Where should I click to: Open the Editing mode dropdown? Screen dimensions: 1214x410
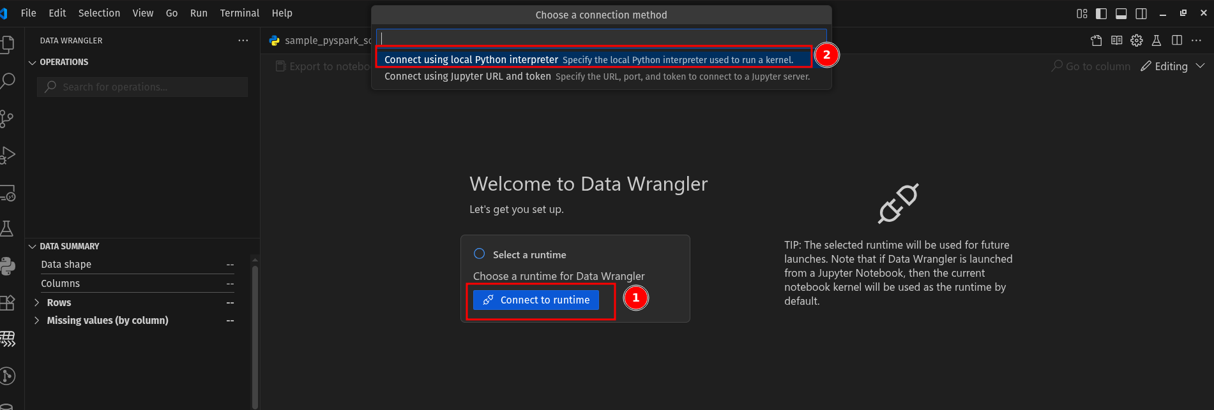pos(1172,66)
